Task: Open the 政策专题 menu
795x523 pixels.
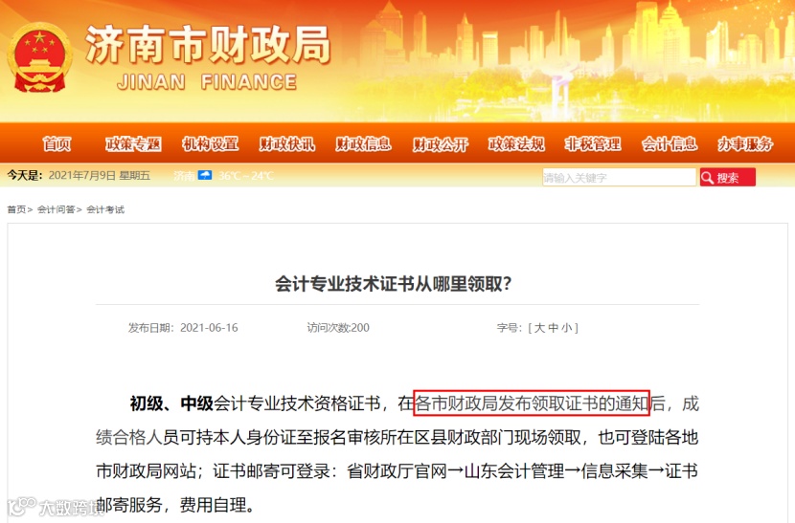Action: click(133, 144)
